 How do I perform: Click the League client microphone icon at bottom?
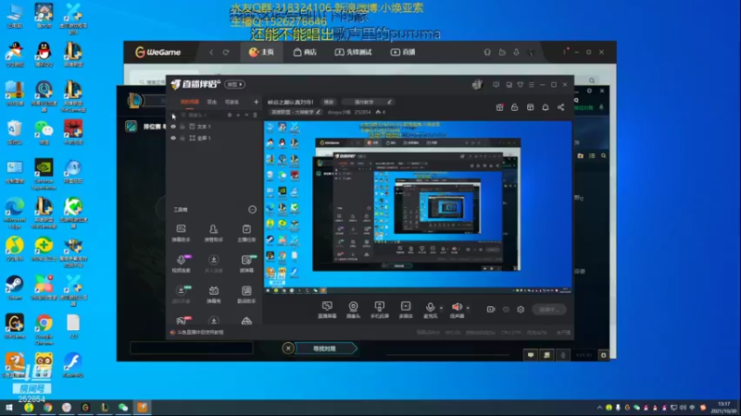click(x=563, y=355)
